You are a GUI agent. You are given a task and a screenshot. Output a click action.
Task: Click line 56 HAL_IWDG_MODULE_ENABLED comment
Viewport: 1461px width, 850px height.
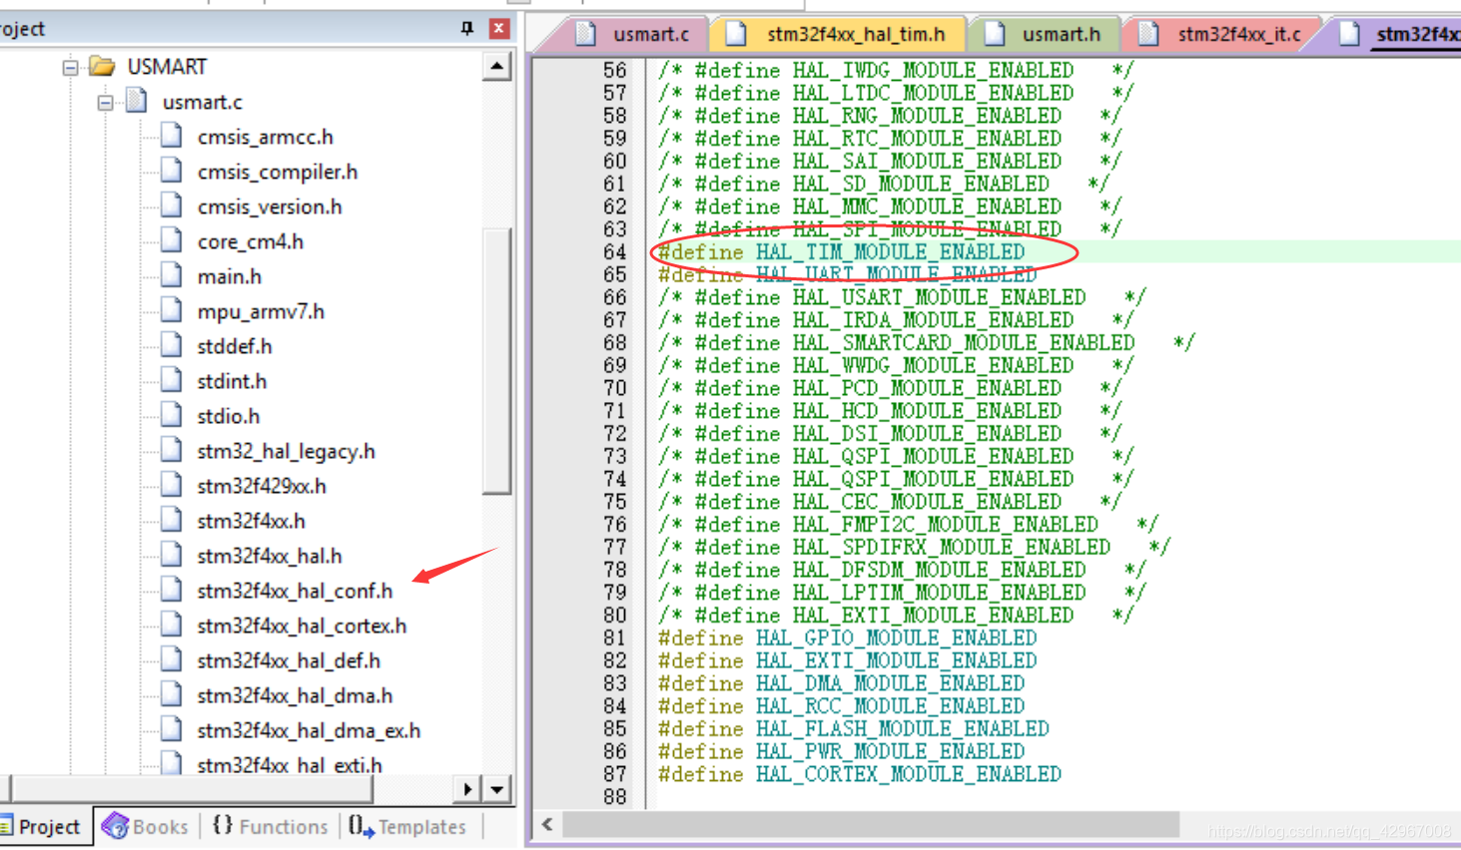(896, 71)
